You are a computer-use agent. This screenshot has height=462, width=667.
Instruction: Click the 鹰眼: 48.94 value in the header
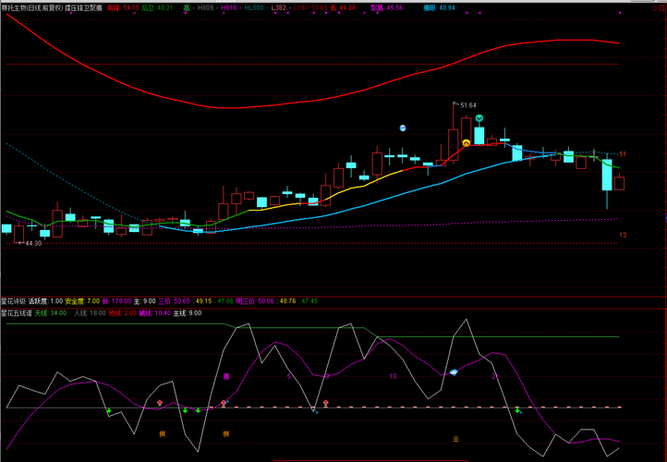click(439, 8)
